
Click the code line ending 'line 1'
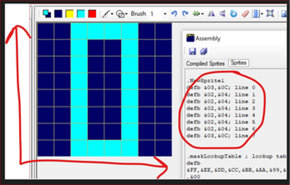point(221,95)
